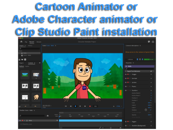Screen dimensions: 173x130
Task: Click the timeline zoom in mountain icon
Action: pyautogui.click(x=121, y=128)
